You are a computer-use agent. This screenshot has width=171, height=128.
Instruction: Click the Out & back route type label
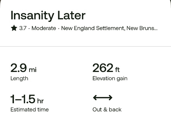click(107, 110)
